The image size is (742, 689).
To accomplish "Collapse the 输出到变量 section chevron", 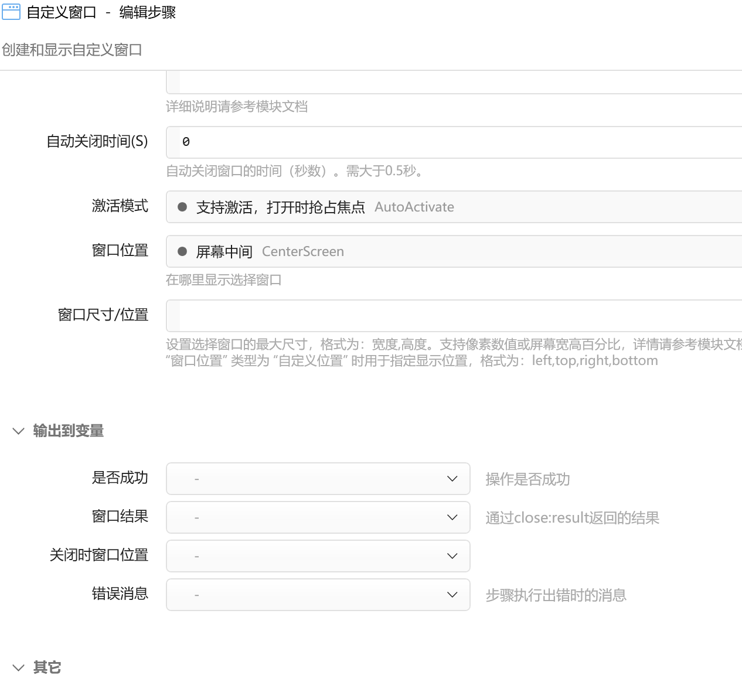I will (18, 431).
